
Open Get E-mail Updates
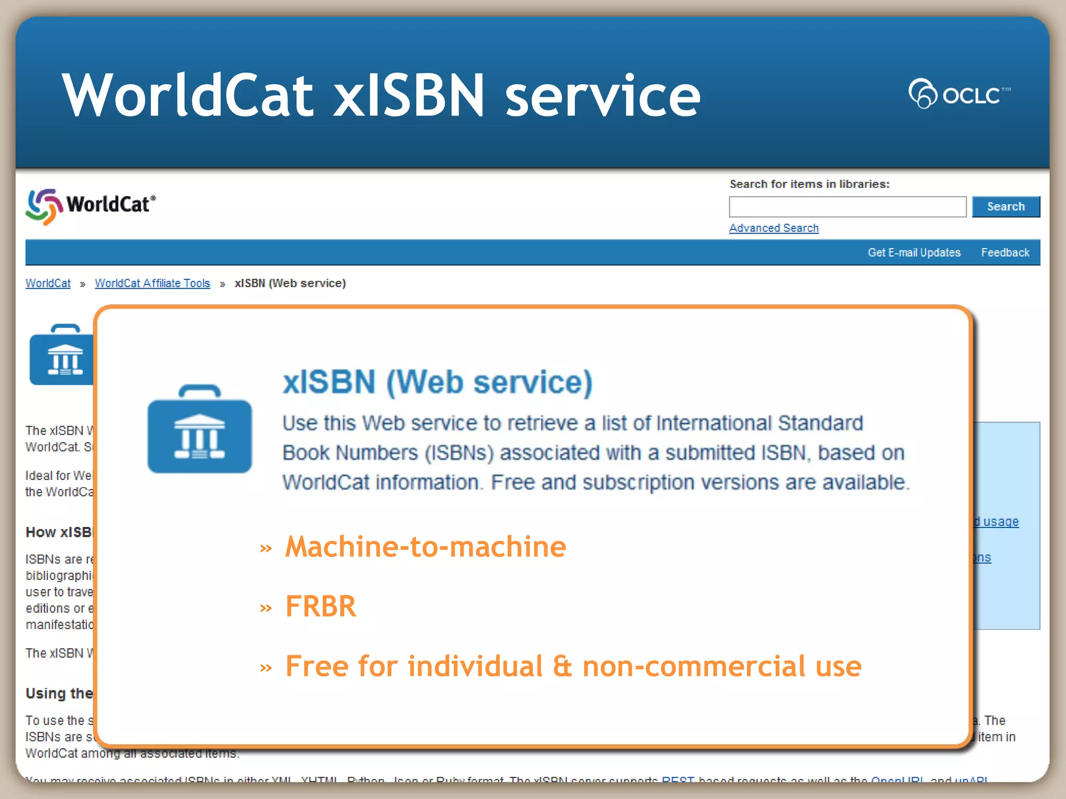[914, 252]
